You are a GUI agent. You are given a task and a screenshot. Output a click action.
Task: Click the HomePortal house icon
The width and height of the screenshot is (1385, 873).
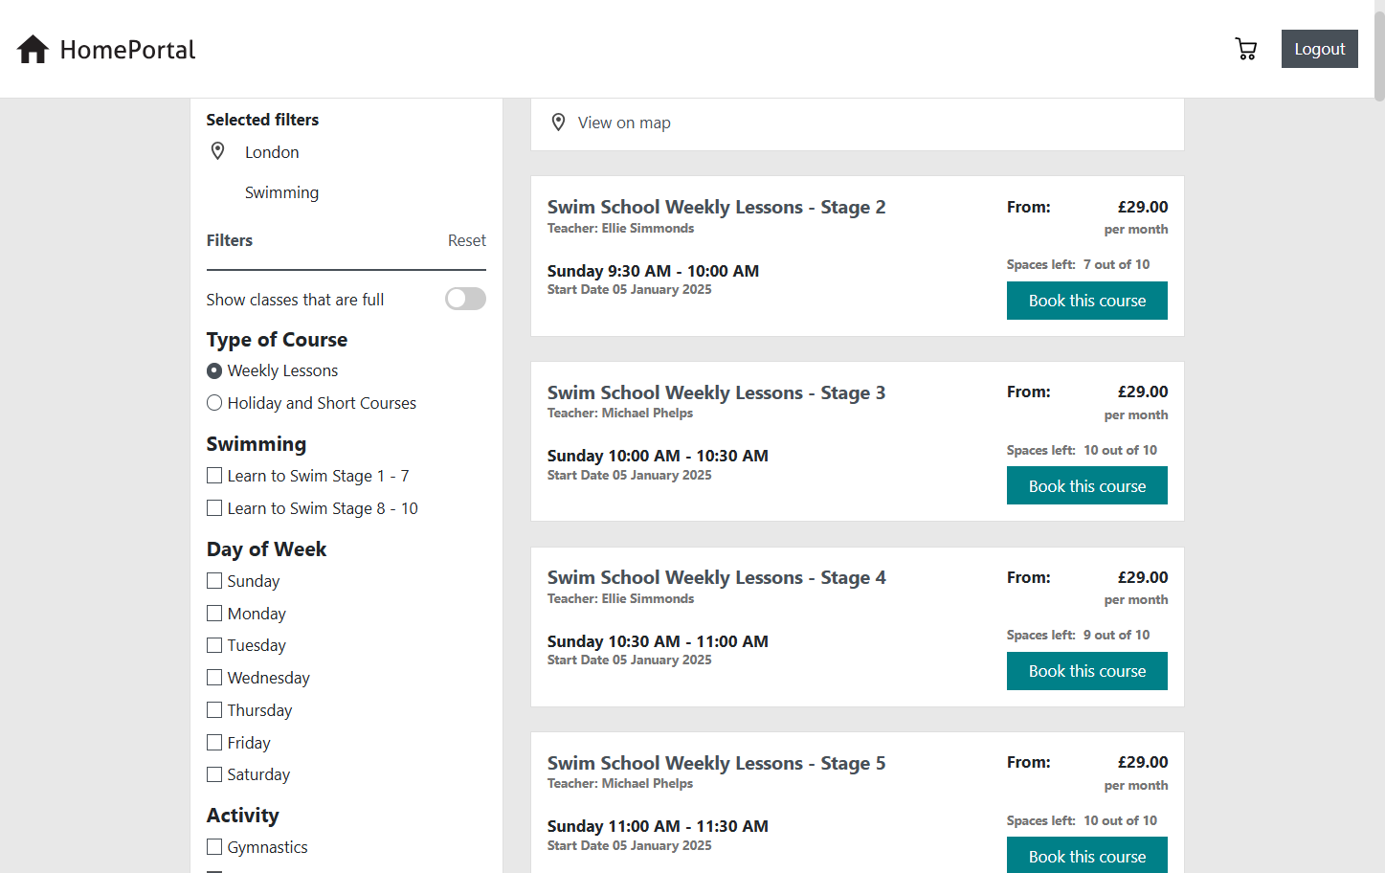click(33, 49)
